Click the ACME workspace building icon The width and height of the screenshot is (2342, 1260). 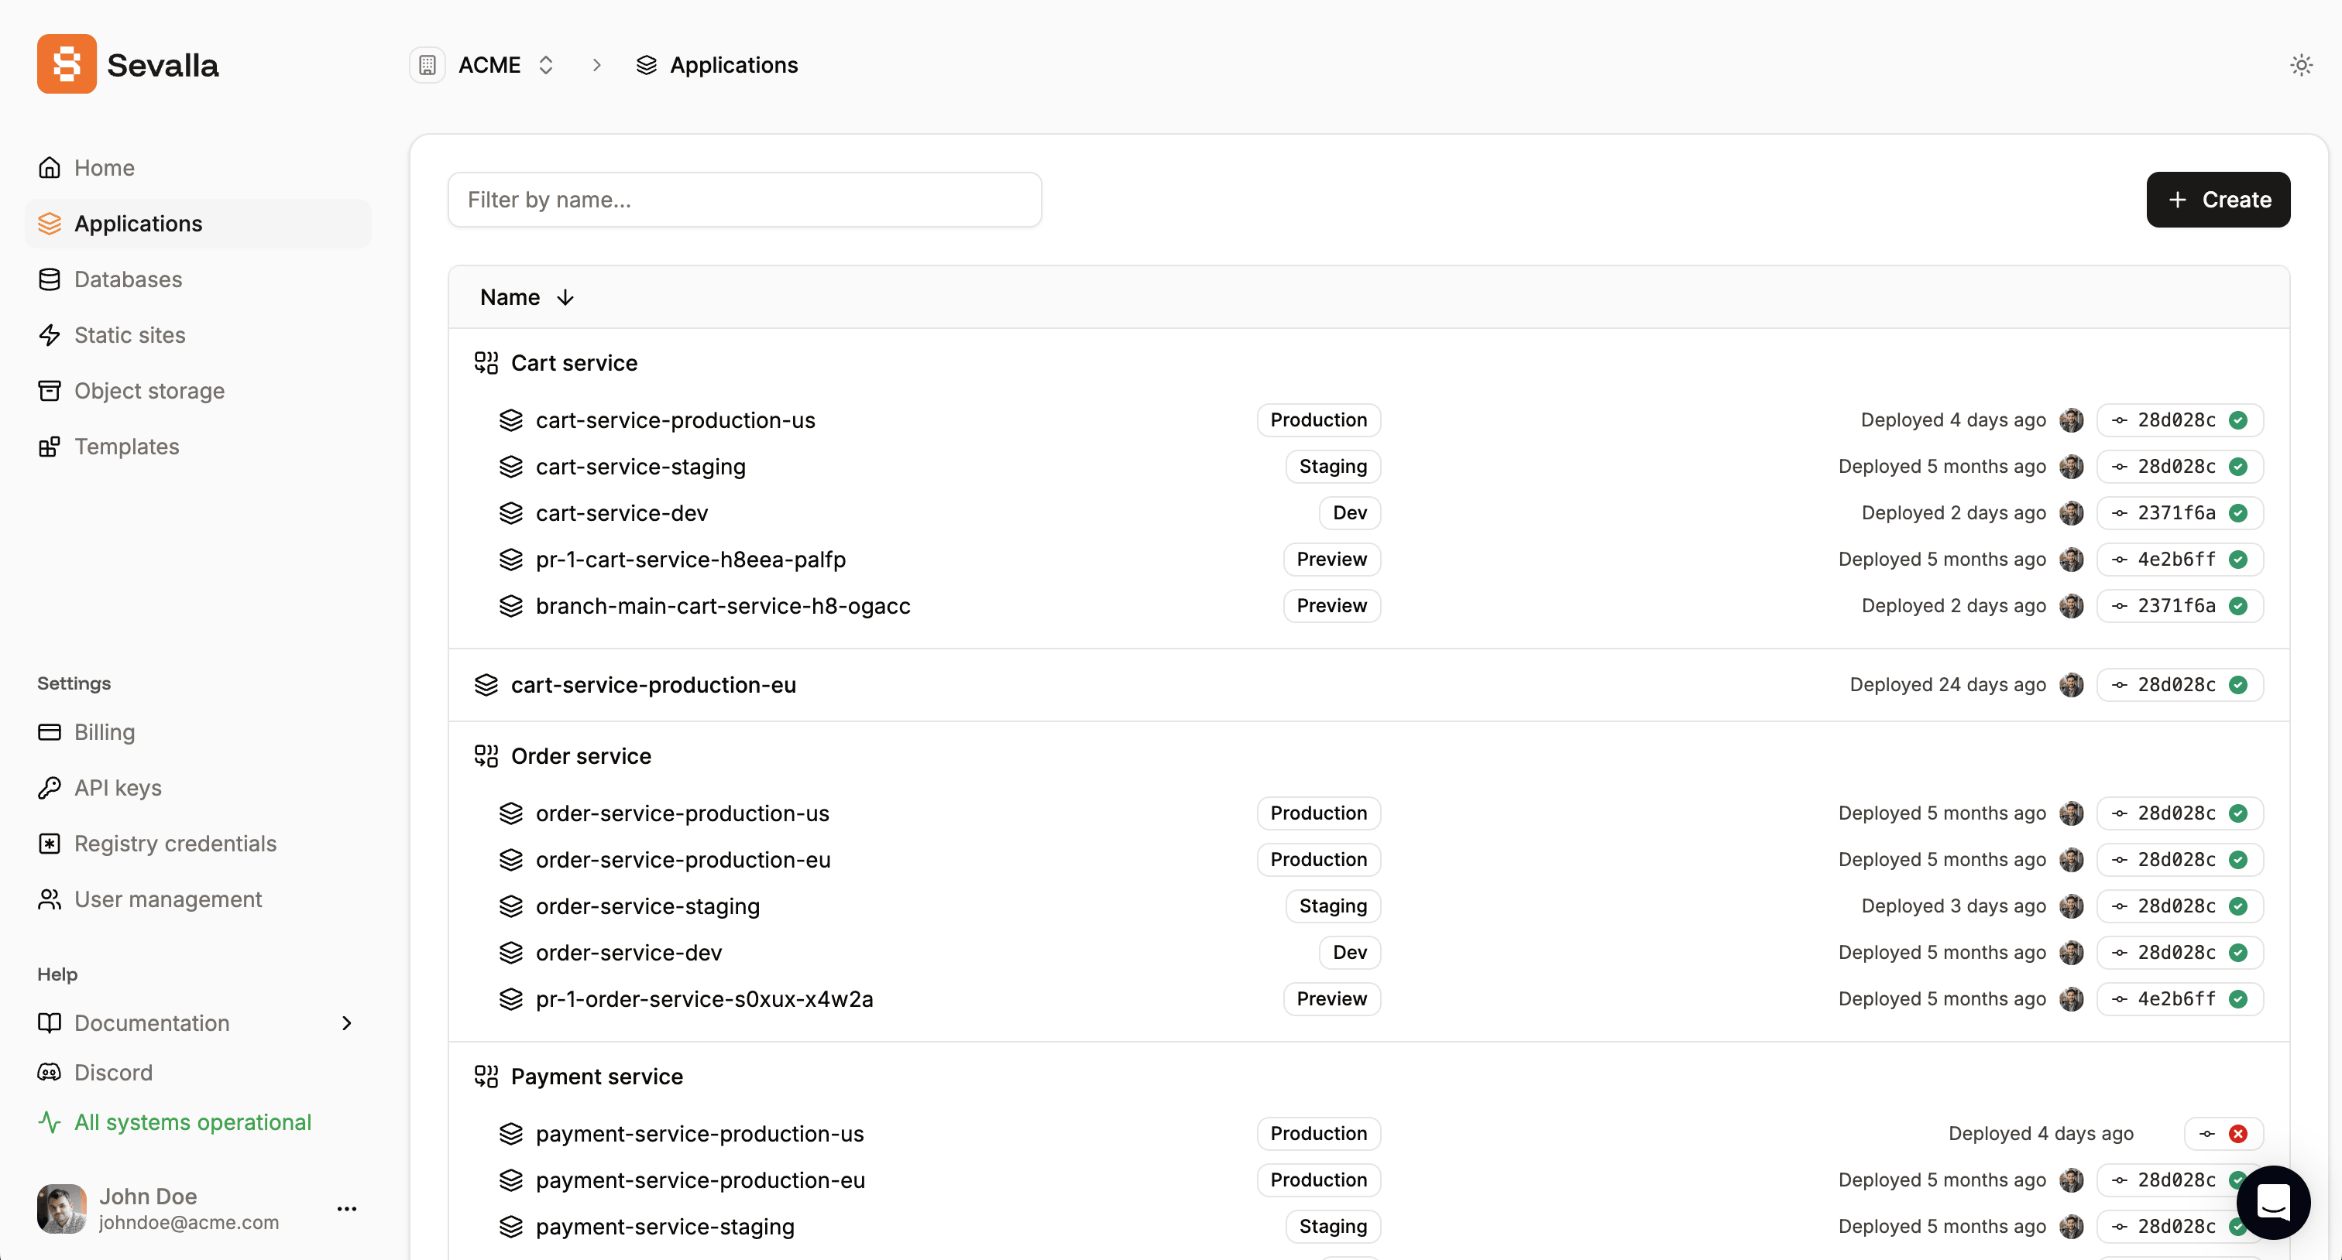427,64
